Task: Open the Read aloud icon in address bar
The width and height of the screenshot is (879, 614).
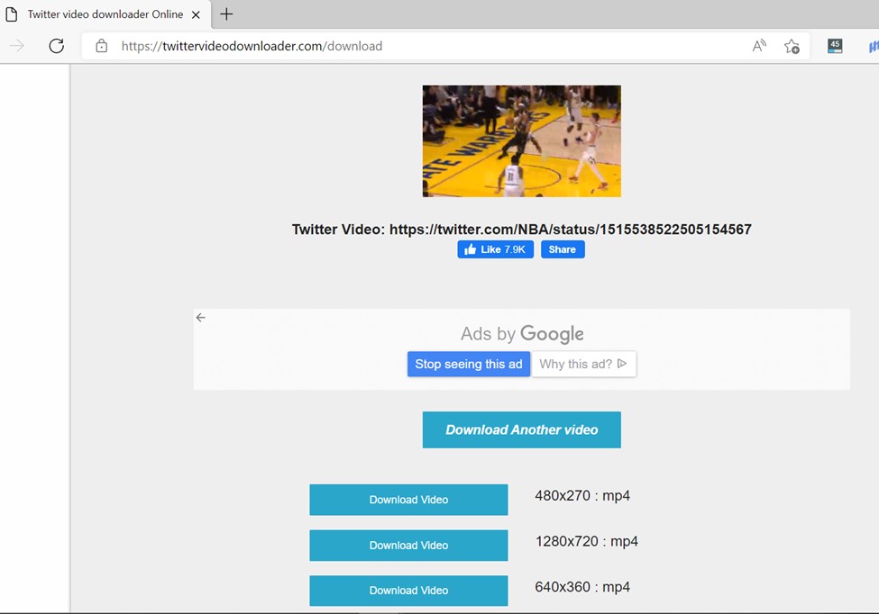Action: pos(759,46)
